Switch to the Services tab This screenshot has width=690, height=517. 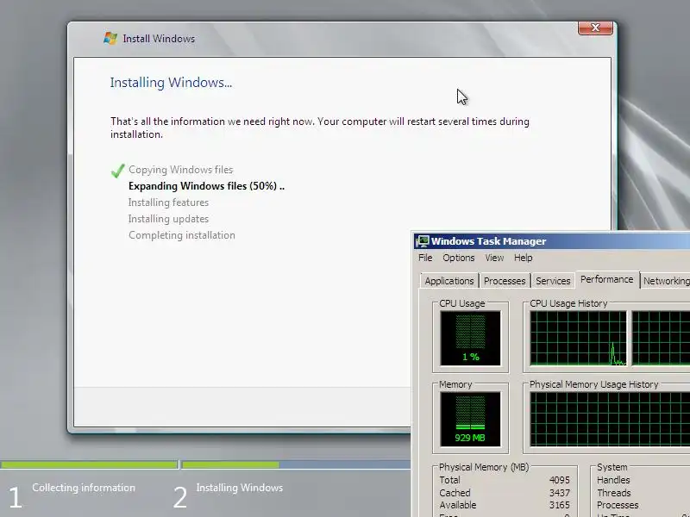(x=553, y=281)
